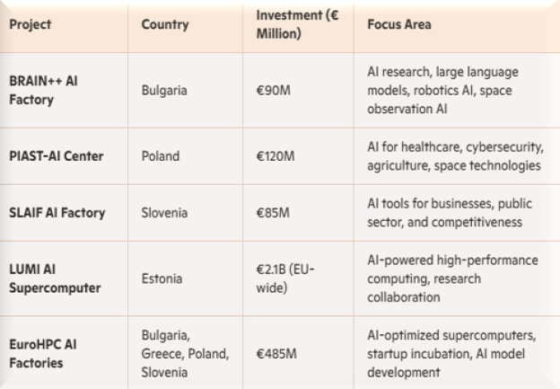
Task: Select the Estonia country cell
Action: pyautogui.click(x=162, y=278)
